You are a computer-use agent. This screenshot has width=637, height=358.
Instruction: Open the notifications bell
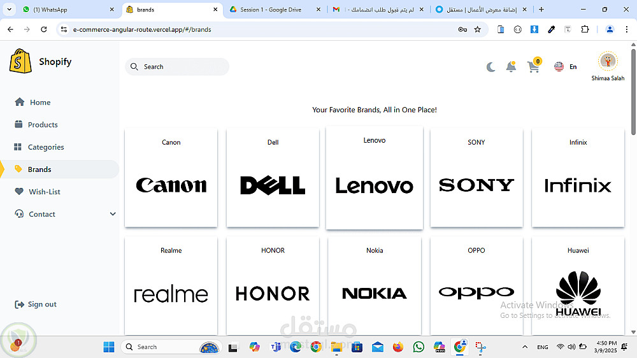511,67
